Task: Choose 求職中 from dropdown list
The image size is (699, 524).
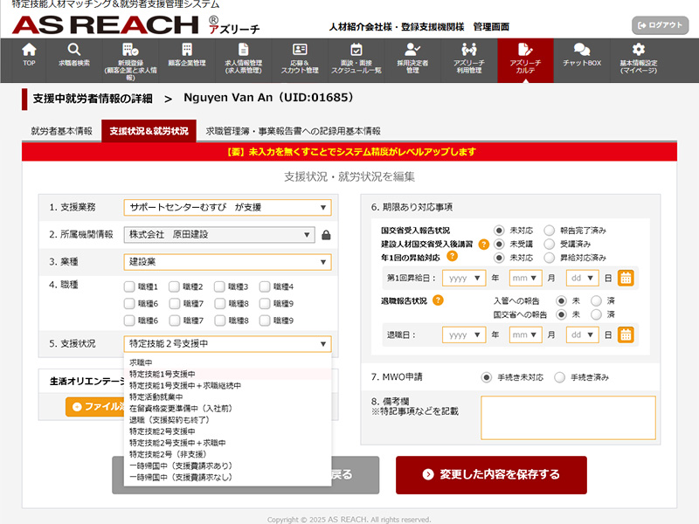Action: 227,362
